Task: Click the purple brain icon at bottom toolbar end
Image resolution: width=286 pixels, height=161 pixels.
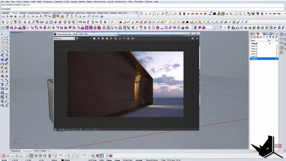Action: click(111, 156)
